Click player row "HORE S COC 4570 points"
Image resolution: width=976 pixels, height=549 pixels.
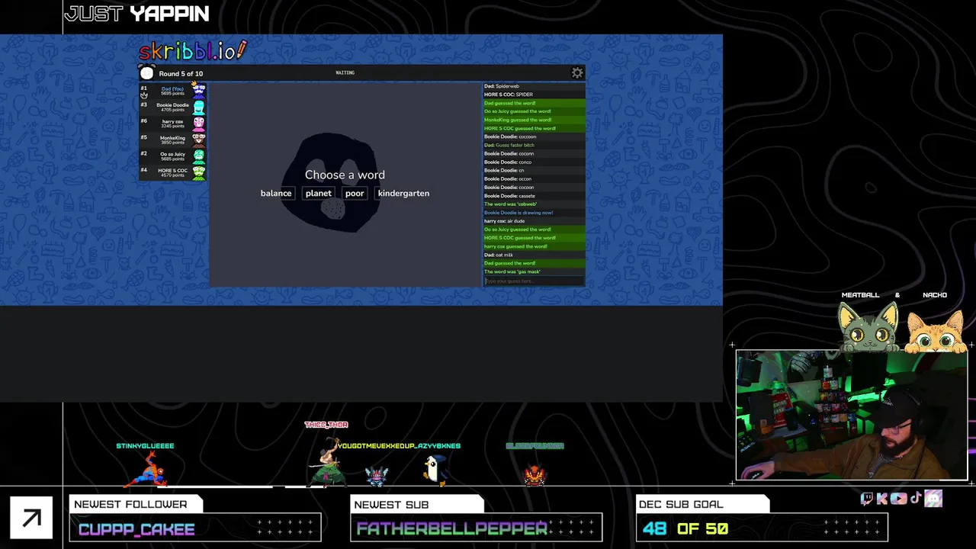[x=173, y=172]
